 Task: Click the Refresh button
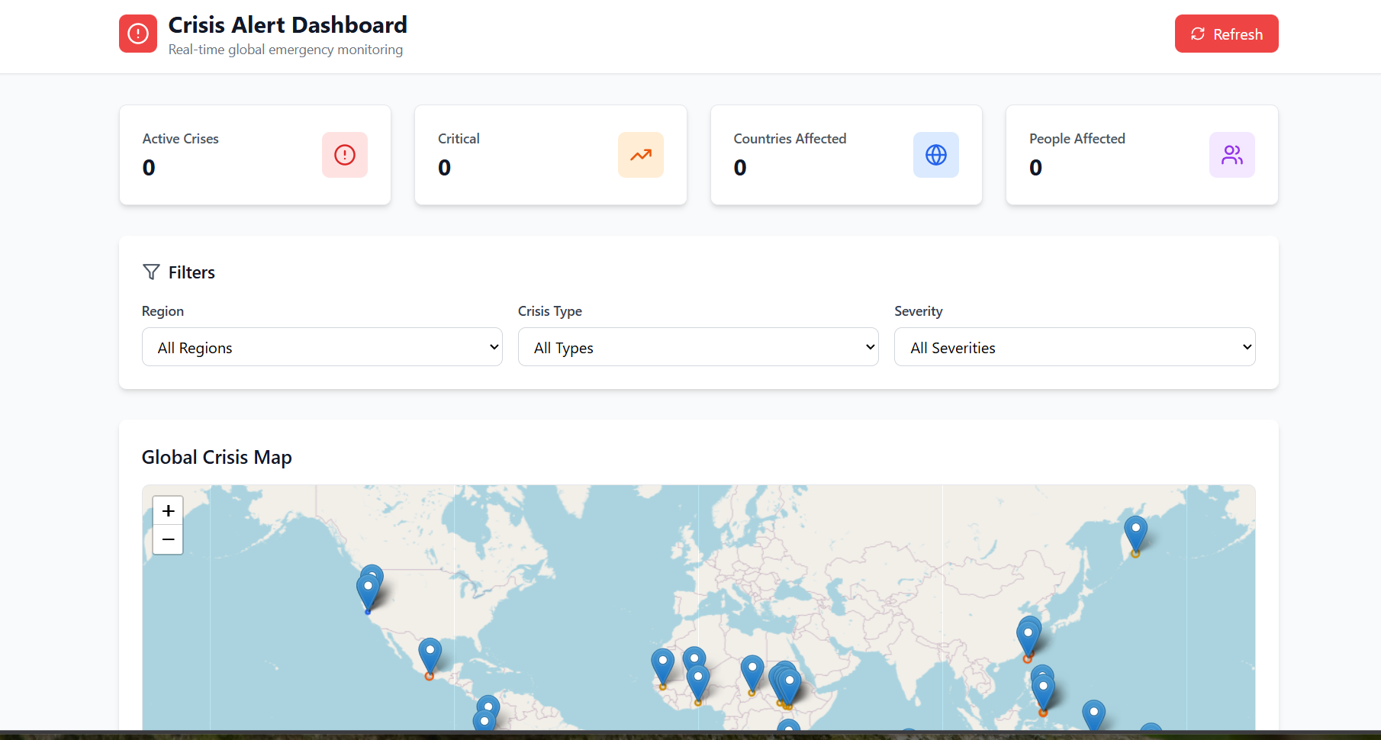1226,34
